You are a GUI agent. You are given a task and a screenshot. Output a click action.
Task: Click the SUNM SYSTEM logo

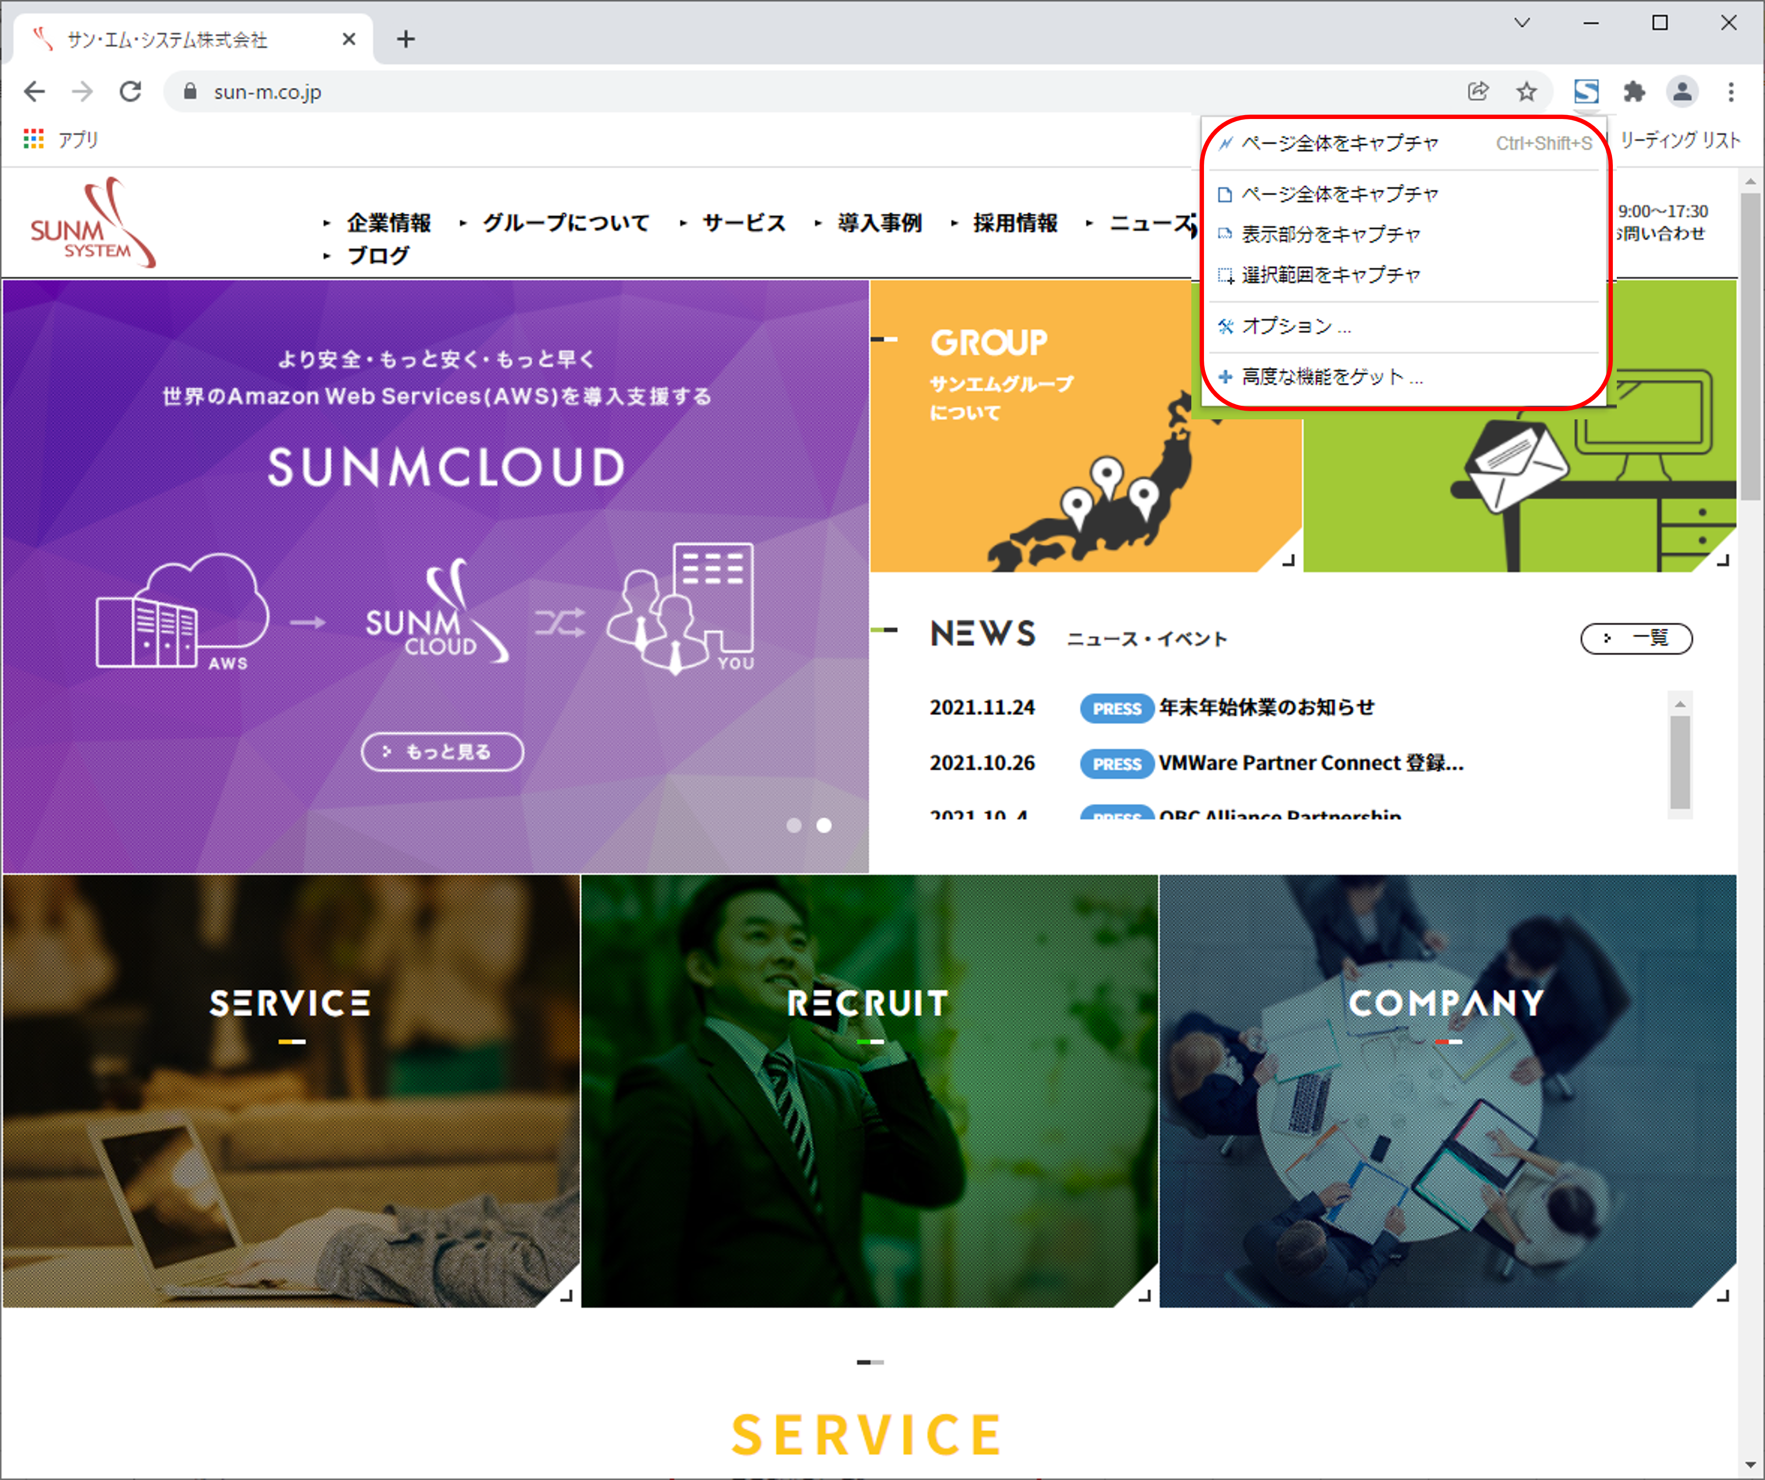(x=92, y=223)
